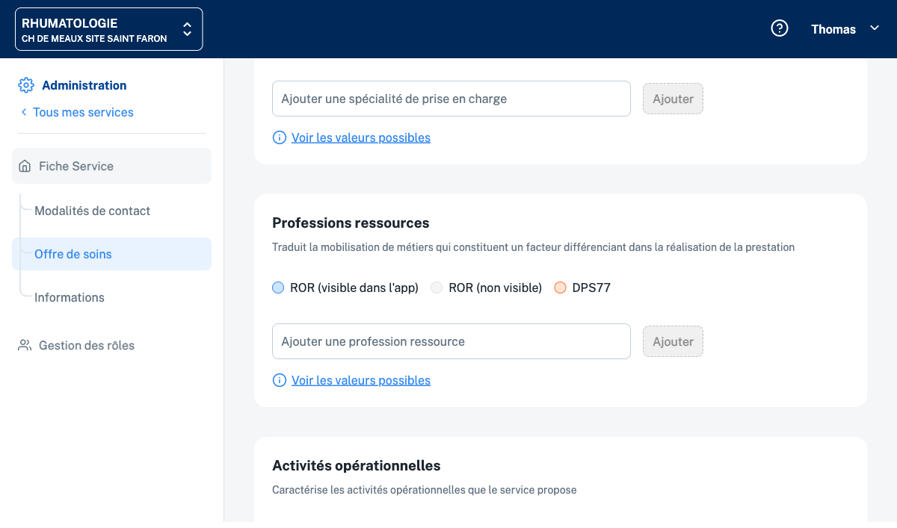Screen dimensions: 897x528
Task: Click back chevron next to Tous mes services
Action: (x=24, y=112)
